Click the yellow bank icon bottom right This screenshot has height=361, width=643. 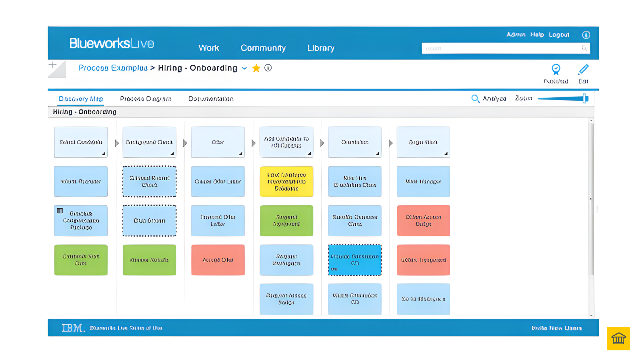(618, 338)
